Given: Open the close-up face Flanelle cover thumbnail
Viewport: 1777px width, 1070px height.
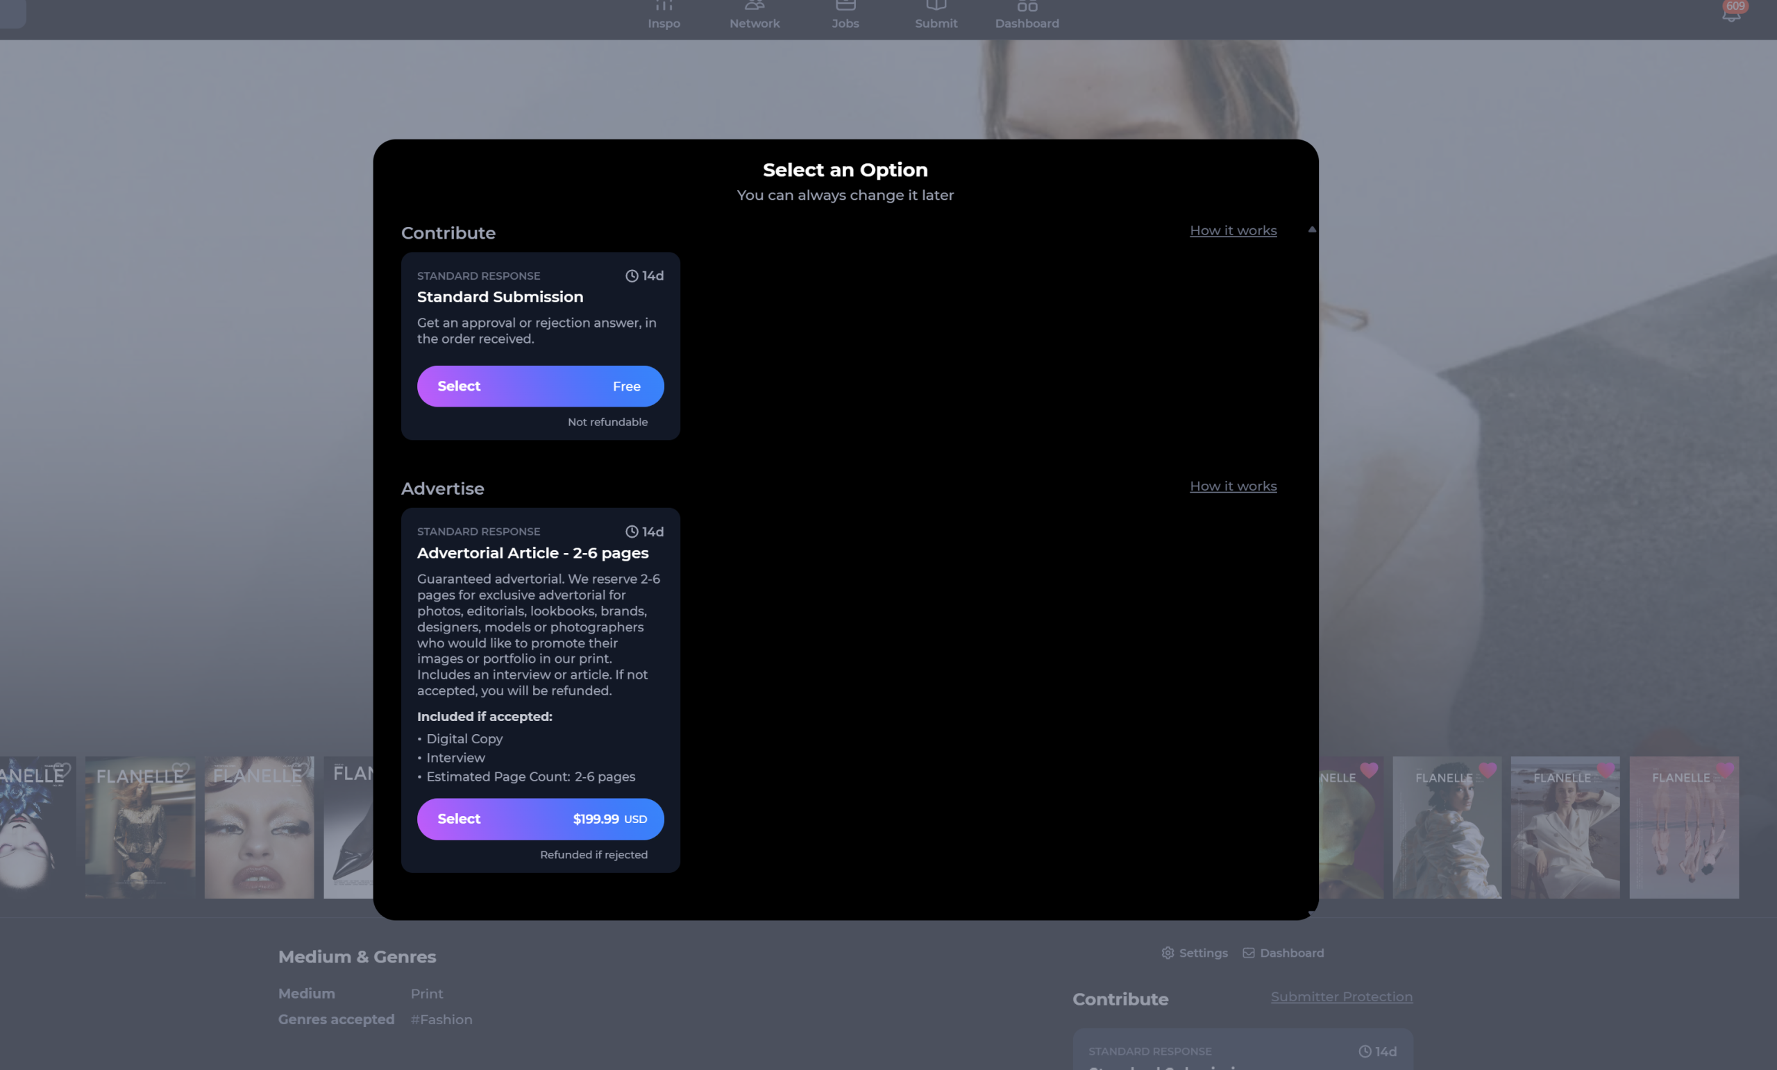Looking at the screenshot, I should [259, 836].
